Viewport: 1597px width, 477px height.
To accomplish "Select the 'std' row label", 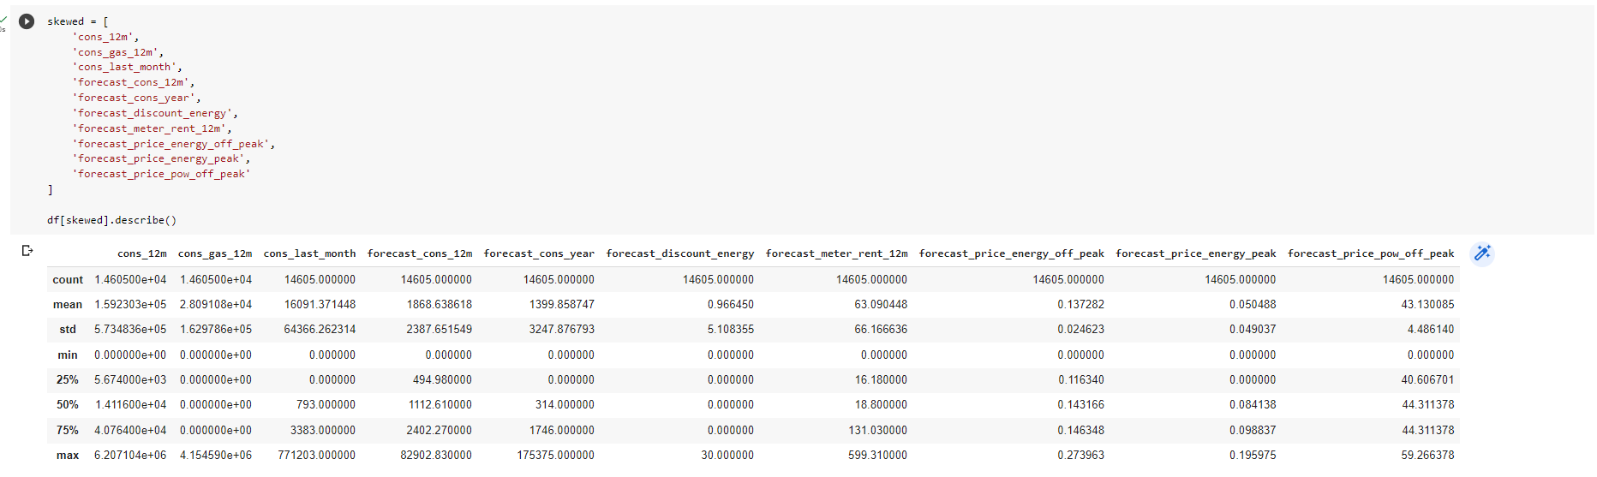I will pos(68,329).
